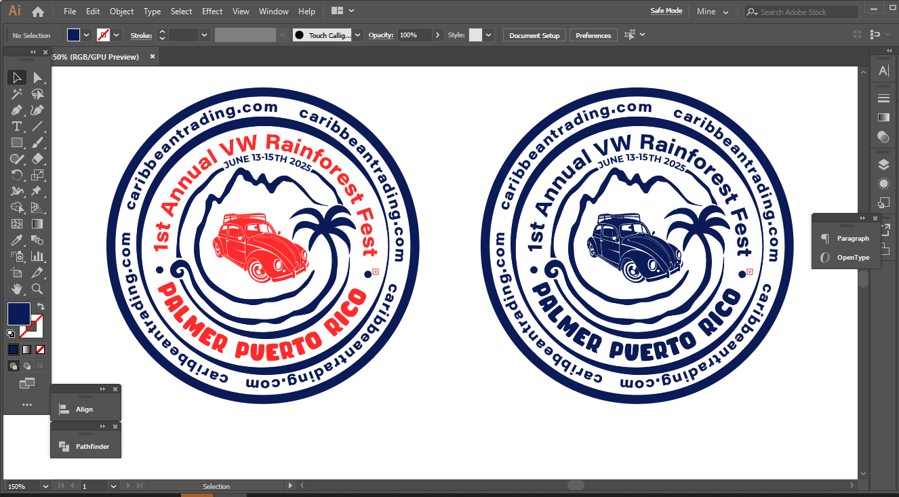The height and width of the screenshot is (497, 899).
Task: Select the Rectangle tool
Action: [x=17, y=142]
